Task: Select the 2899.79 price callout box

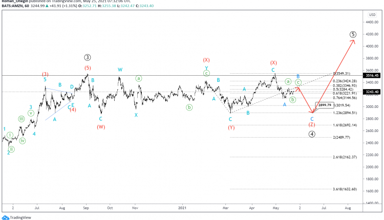Action: click(x=325, y=105)
